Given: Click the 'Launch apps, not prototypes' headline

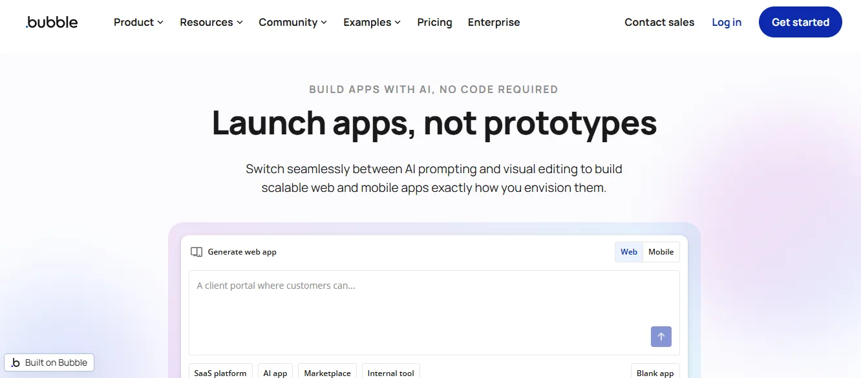Looking at the screenshot, I should point(434,123).
